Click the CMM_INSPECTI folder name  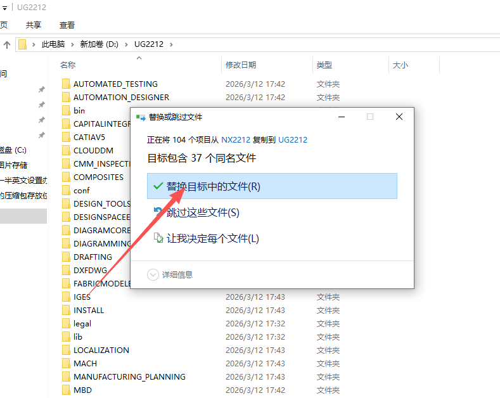pos(102,164)
